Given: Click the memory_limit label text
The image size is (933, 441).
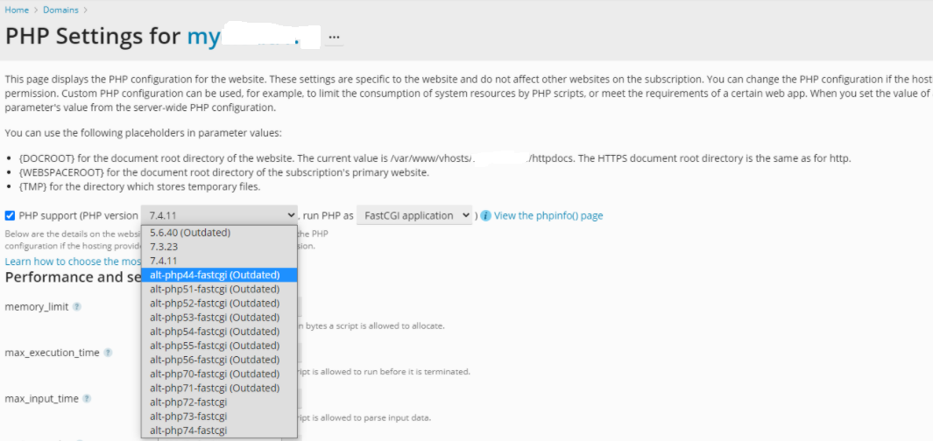Looking at the screenshot, I should click(x=37, y=307).
